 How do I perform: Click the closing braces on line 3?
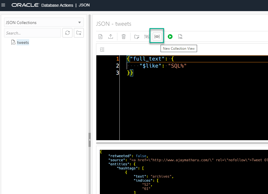click(130, 73)
